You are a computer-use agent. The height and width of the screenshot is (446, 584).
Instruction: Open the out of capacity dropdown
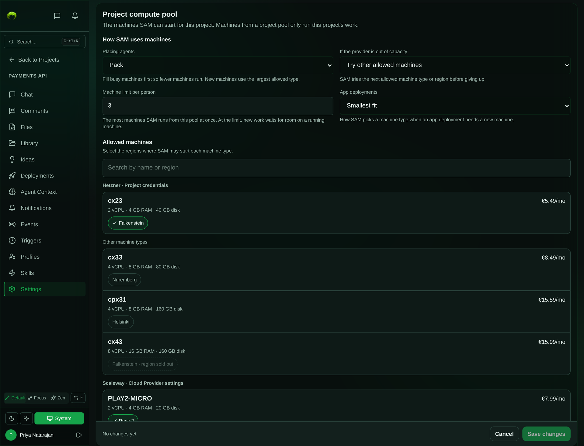(455, 65)
